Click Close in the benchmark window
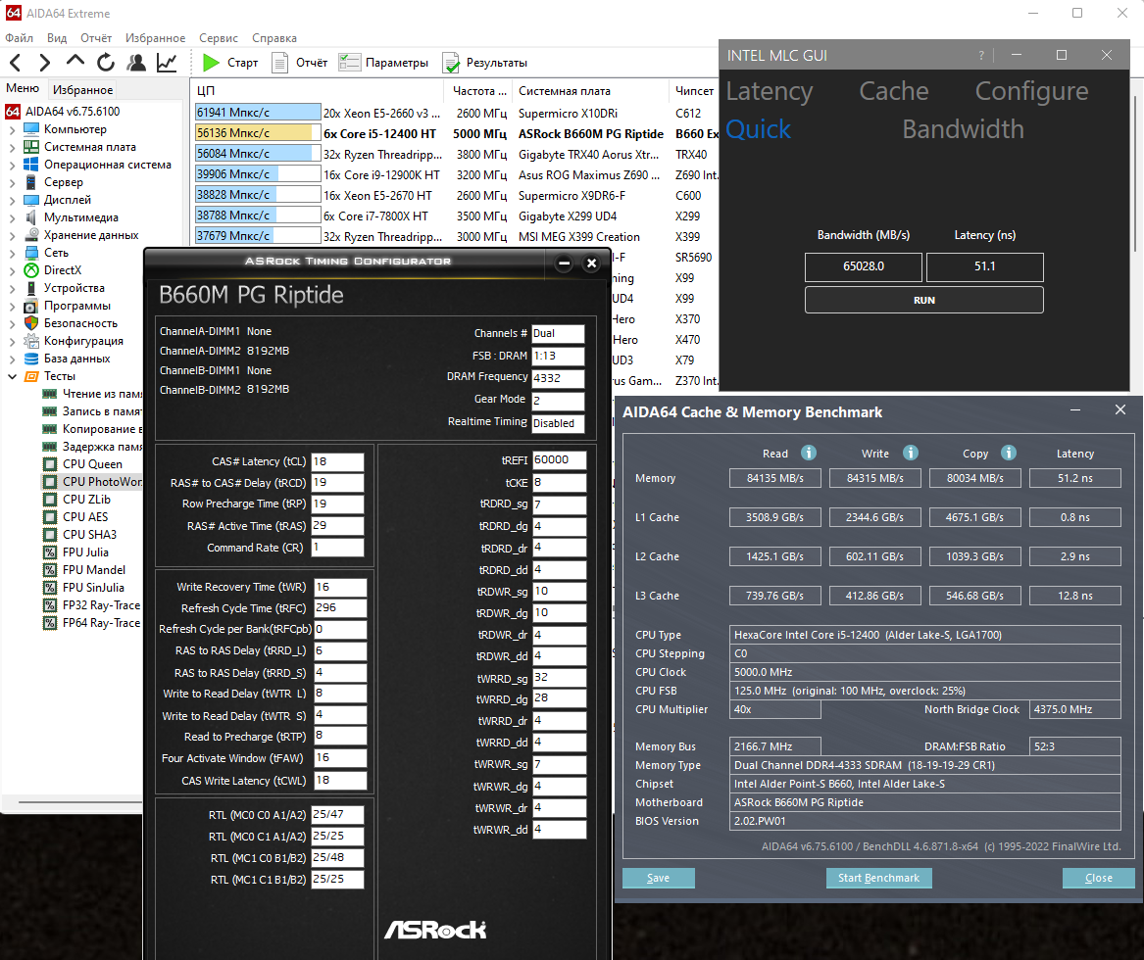 point(1098,878)
